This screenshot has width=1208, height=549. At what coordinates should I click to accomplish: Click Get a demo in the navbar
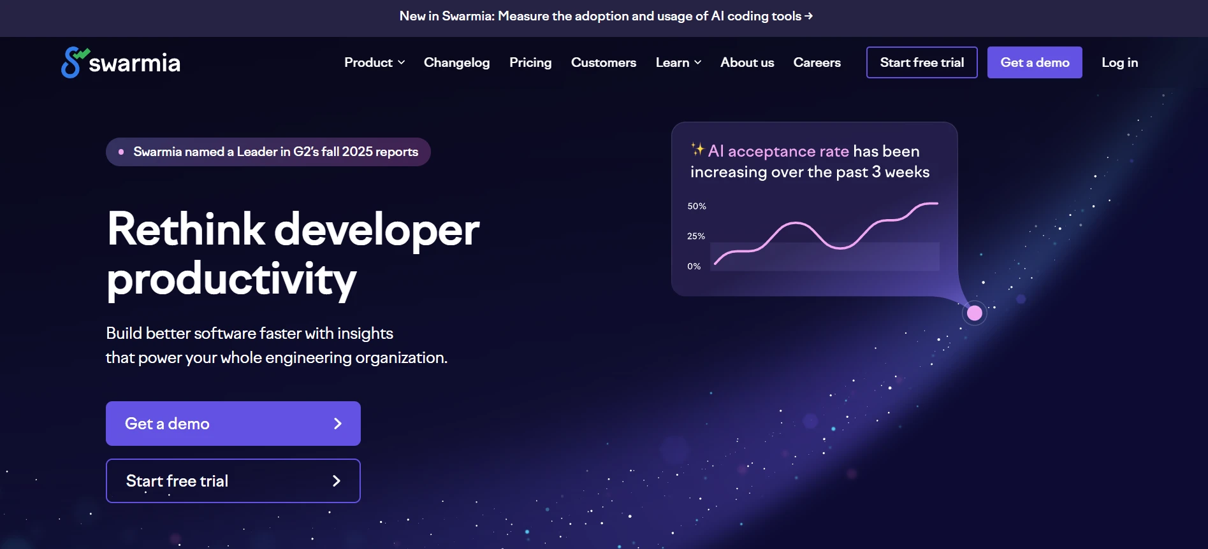[x=1035, y=62]
